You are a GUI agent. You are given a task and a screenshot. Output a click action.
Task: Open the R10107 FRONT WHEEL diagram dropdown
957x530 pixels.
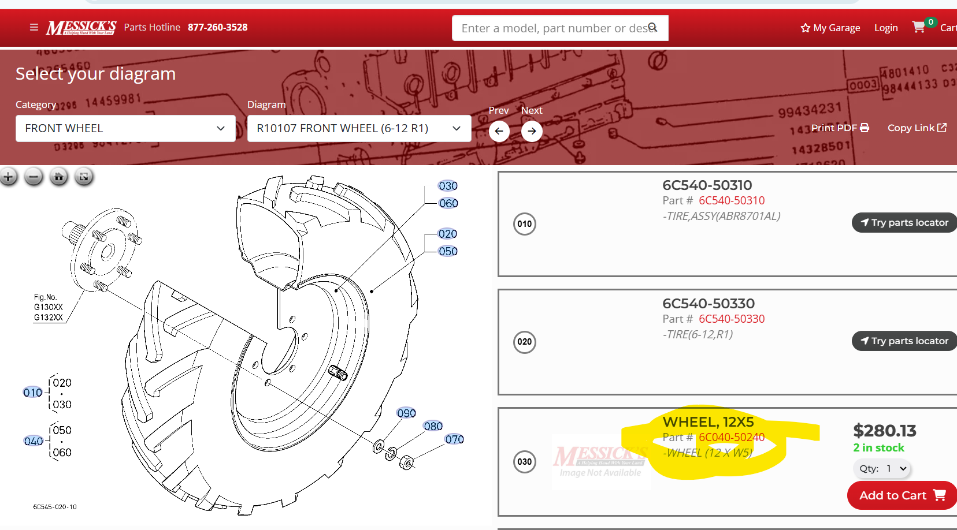359,128
